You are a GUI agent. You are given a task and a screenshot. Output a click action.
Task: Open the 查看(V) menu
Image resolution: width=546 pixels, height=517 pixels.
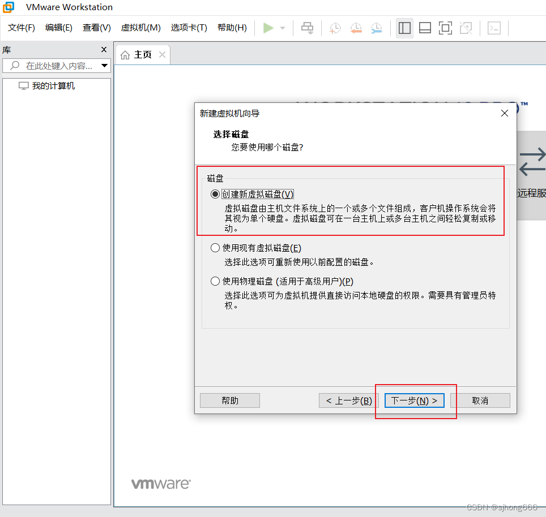click(x=97, y=28)
